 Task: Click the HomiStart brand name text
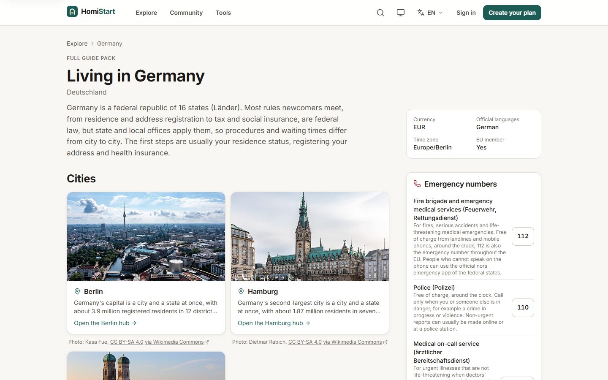point(98,11)
